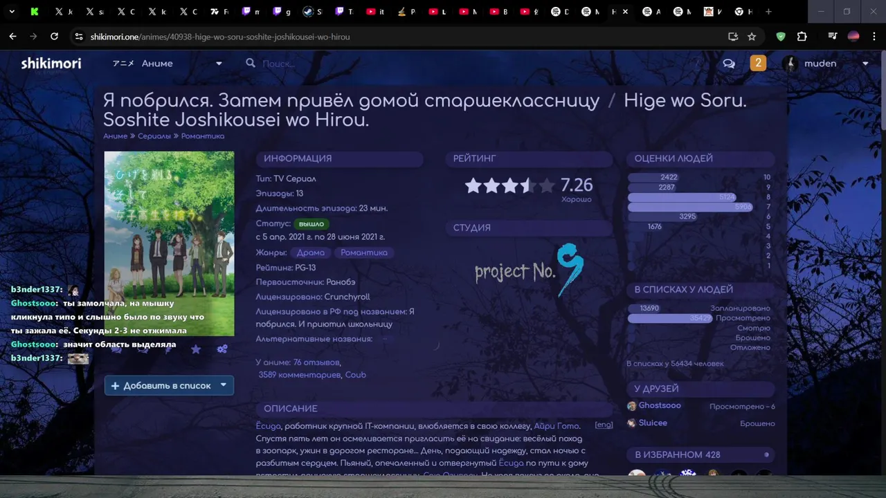This screenshot has height=498, width=886.
Task: Click the search magnifier icon
Action: [x=251, y=64]
